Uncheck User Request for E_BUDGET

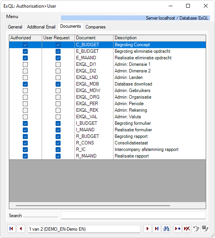(x=58, y=51)
